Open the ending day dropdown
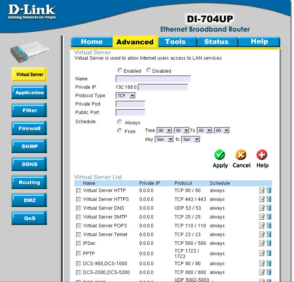This screenshot has width=294, height=282. [191, 139]
